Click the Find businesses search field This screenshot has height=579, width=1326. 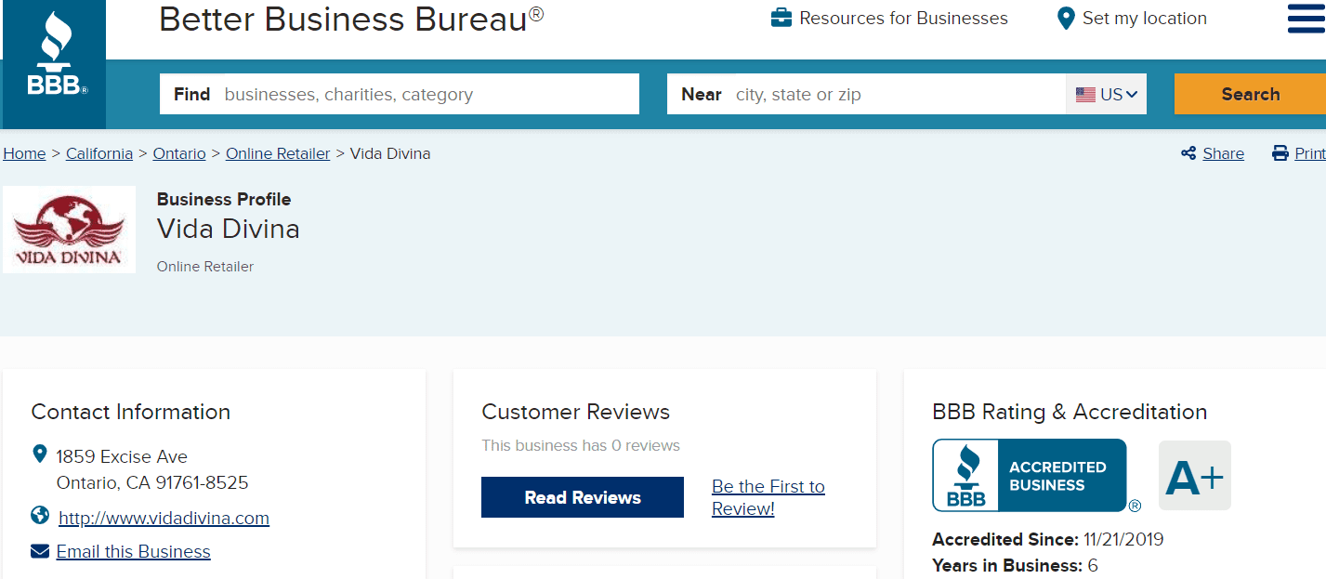[400, 94]
